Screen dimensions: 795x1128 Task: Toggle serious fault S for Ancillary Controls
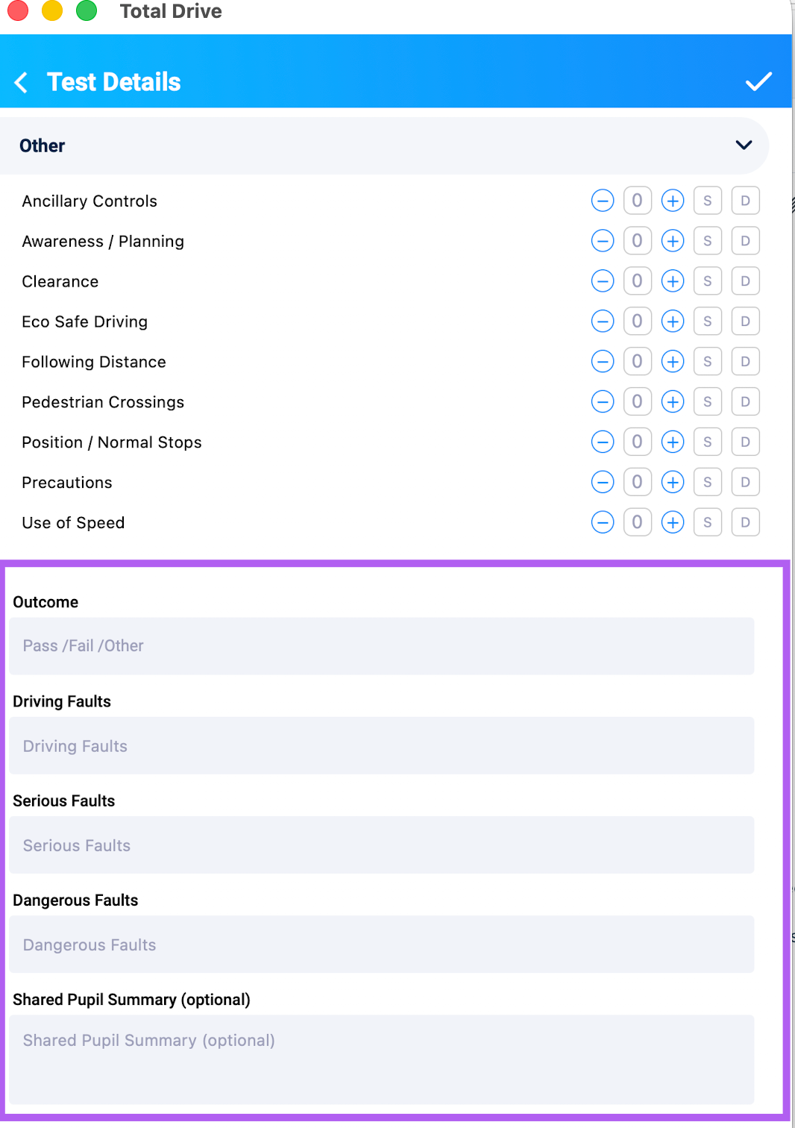pyautogui.click(x=708, y=201)
